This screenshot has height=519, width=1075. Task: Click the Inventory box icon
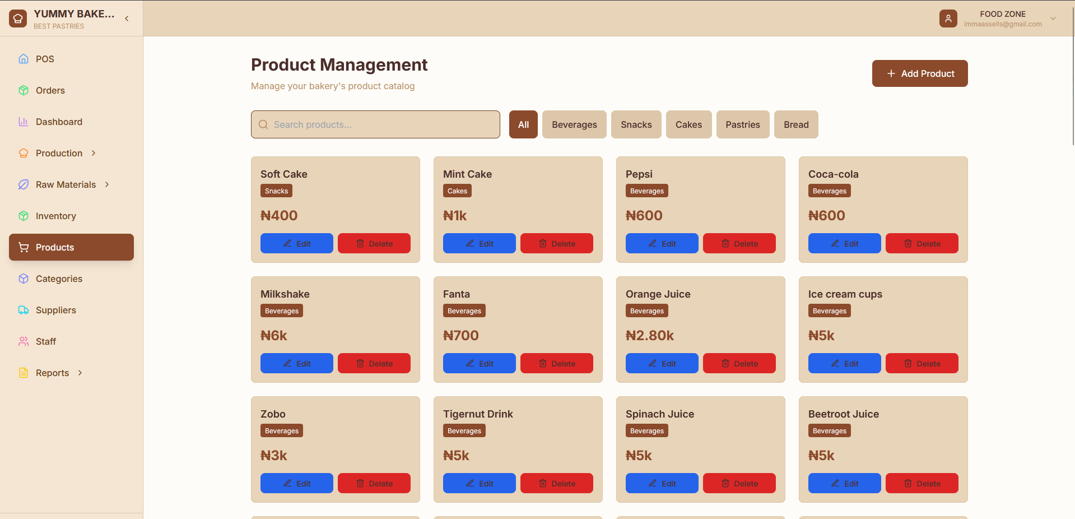(24, 216)
